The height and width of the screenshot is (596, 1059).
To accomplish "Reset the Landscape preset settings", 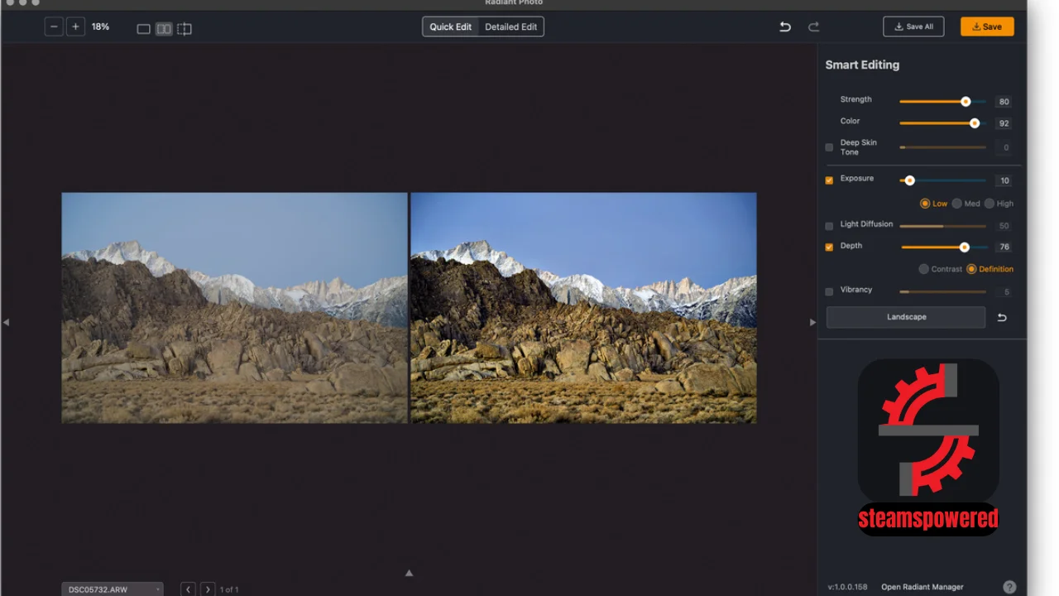I will click(1002, 317).
